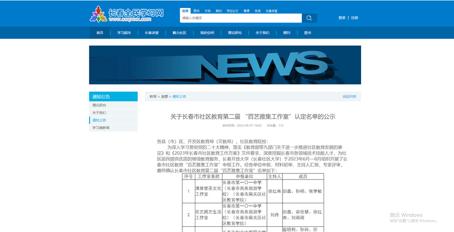
Task: Click the 长春全民学习网 site logo
Action: [x=127, y=14]
